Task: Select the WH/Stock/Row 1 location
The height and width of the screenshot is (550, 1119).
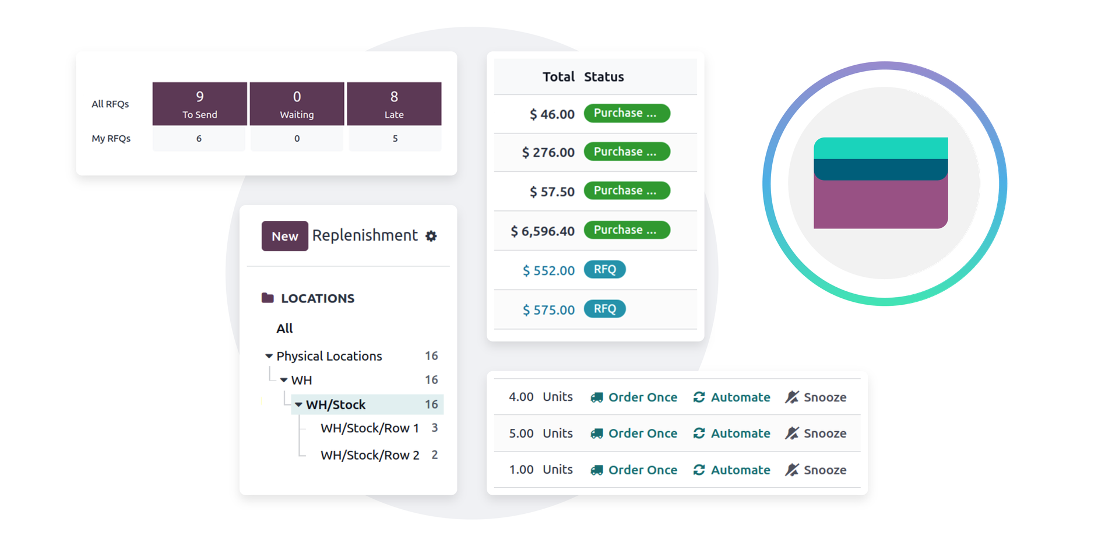Action: 370,428
